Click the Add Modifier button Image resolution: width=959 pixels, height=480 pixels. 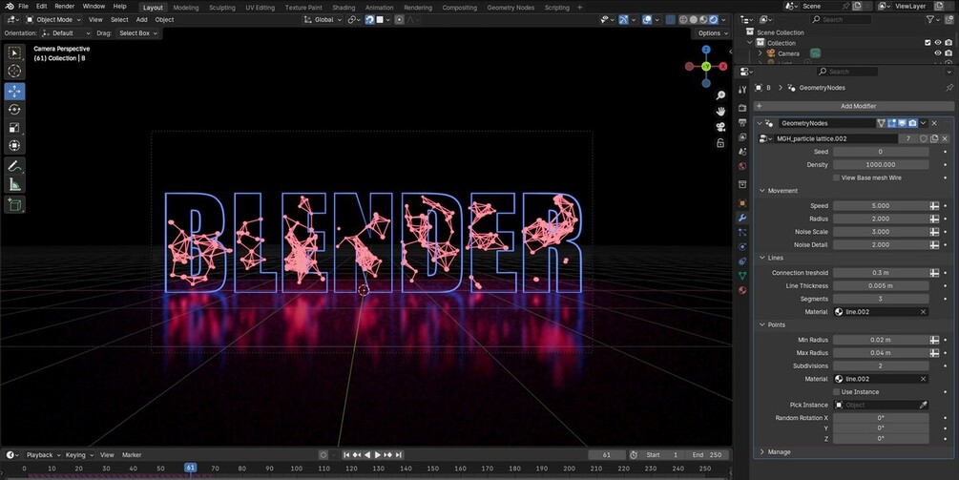click(x=854, y=106)
